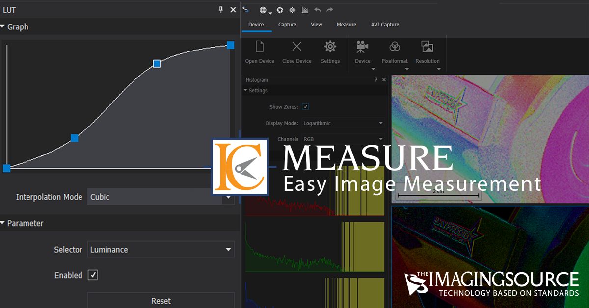Viewport: 589px width, 308px height.
Task: Click the camera shutter icon in top toolbar
Action: click(280, 10)
